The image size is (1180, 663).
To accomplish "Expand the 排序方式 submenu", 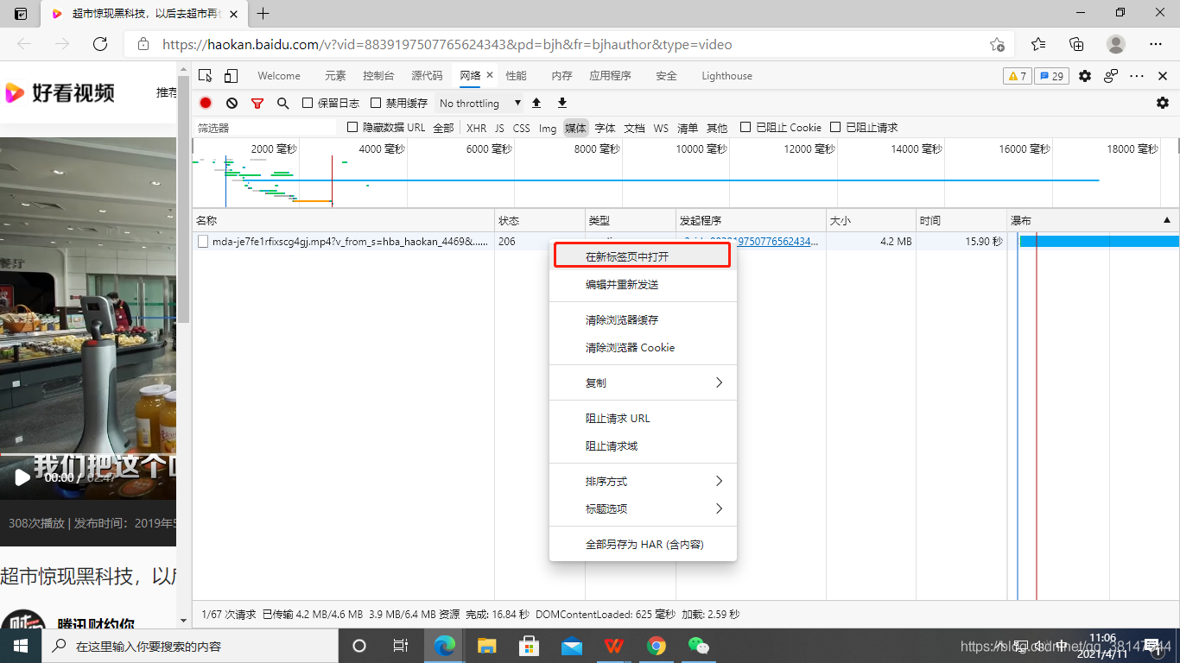I will click(643, 481).
